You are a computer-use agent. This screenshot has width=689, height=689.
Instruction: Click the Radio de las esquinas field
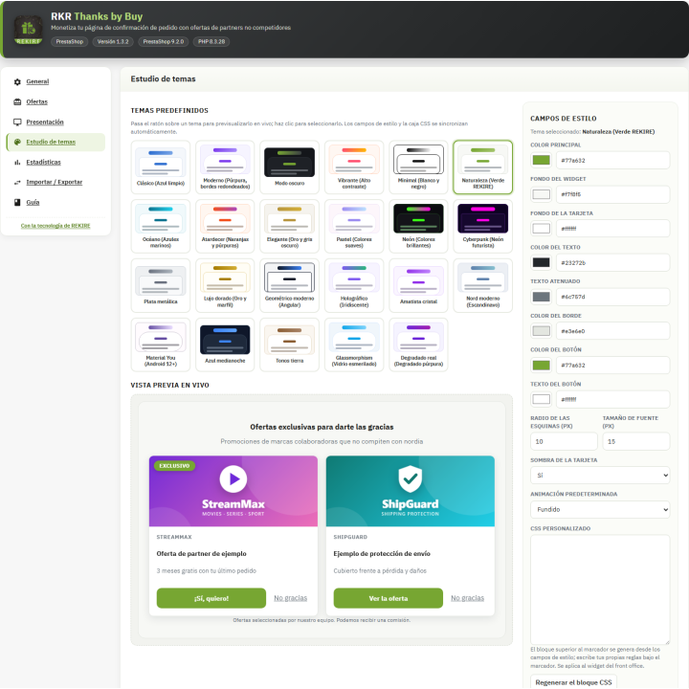point(564,441)
